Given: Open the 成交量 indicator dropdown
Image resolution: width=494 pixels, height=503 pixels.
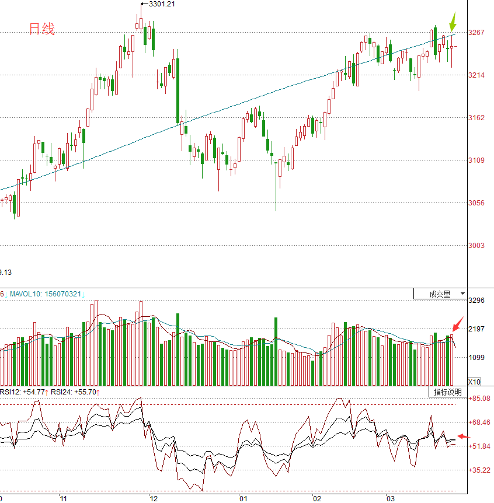Looking at the screenshot, I should click(x=440, y=294).
